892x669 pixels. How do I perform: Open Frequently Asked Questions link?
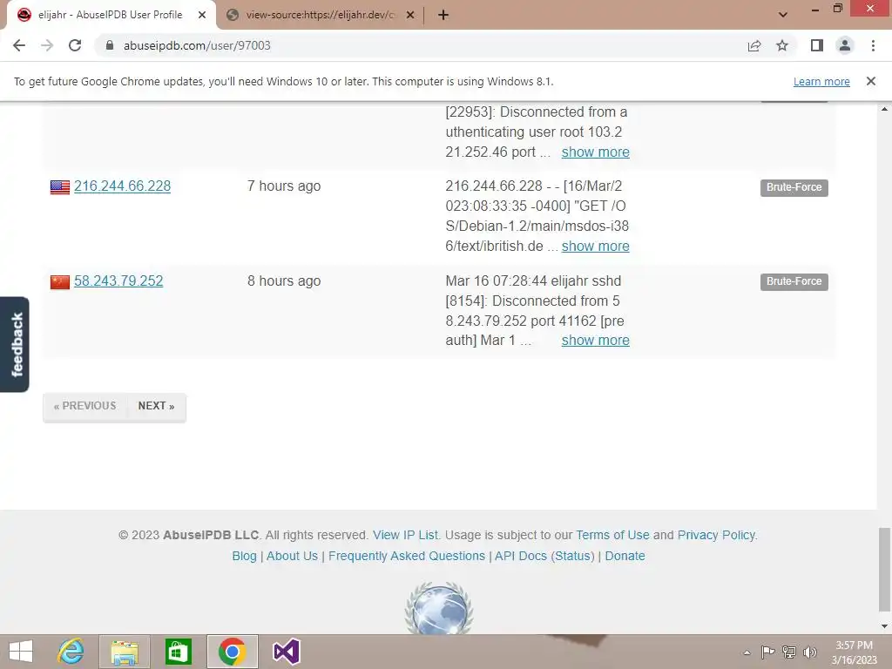(x=407, y=557)
